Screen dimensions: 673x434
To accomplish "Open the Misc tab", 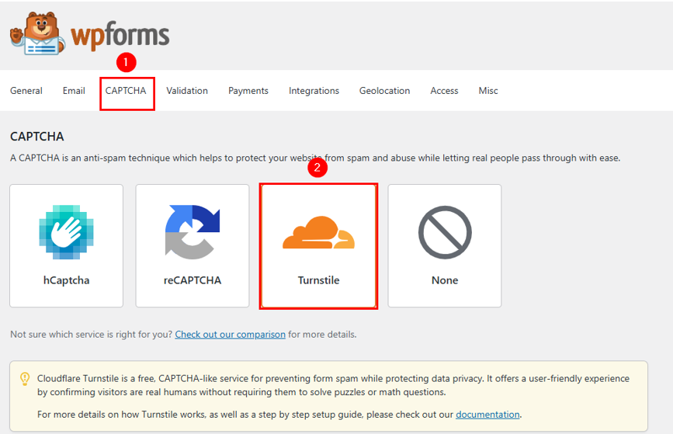I will click(x=488, y=91).
